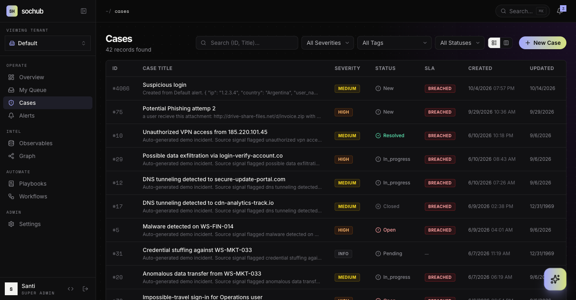Click the INFO severity badge of case #31
This screenshot has width=576, height=300.
tap(343, 254)
